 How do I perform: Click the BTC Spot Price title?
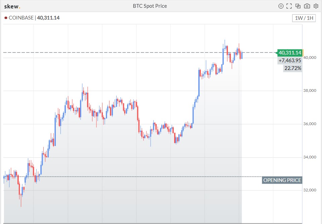click(150, 6)
